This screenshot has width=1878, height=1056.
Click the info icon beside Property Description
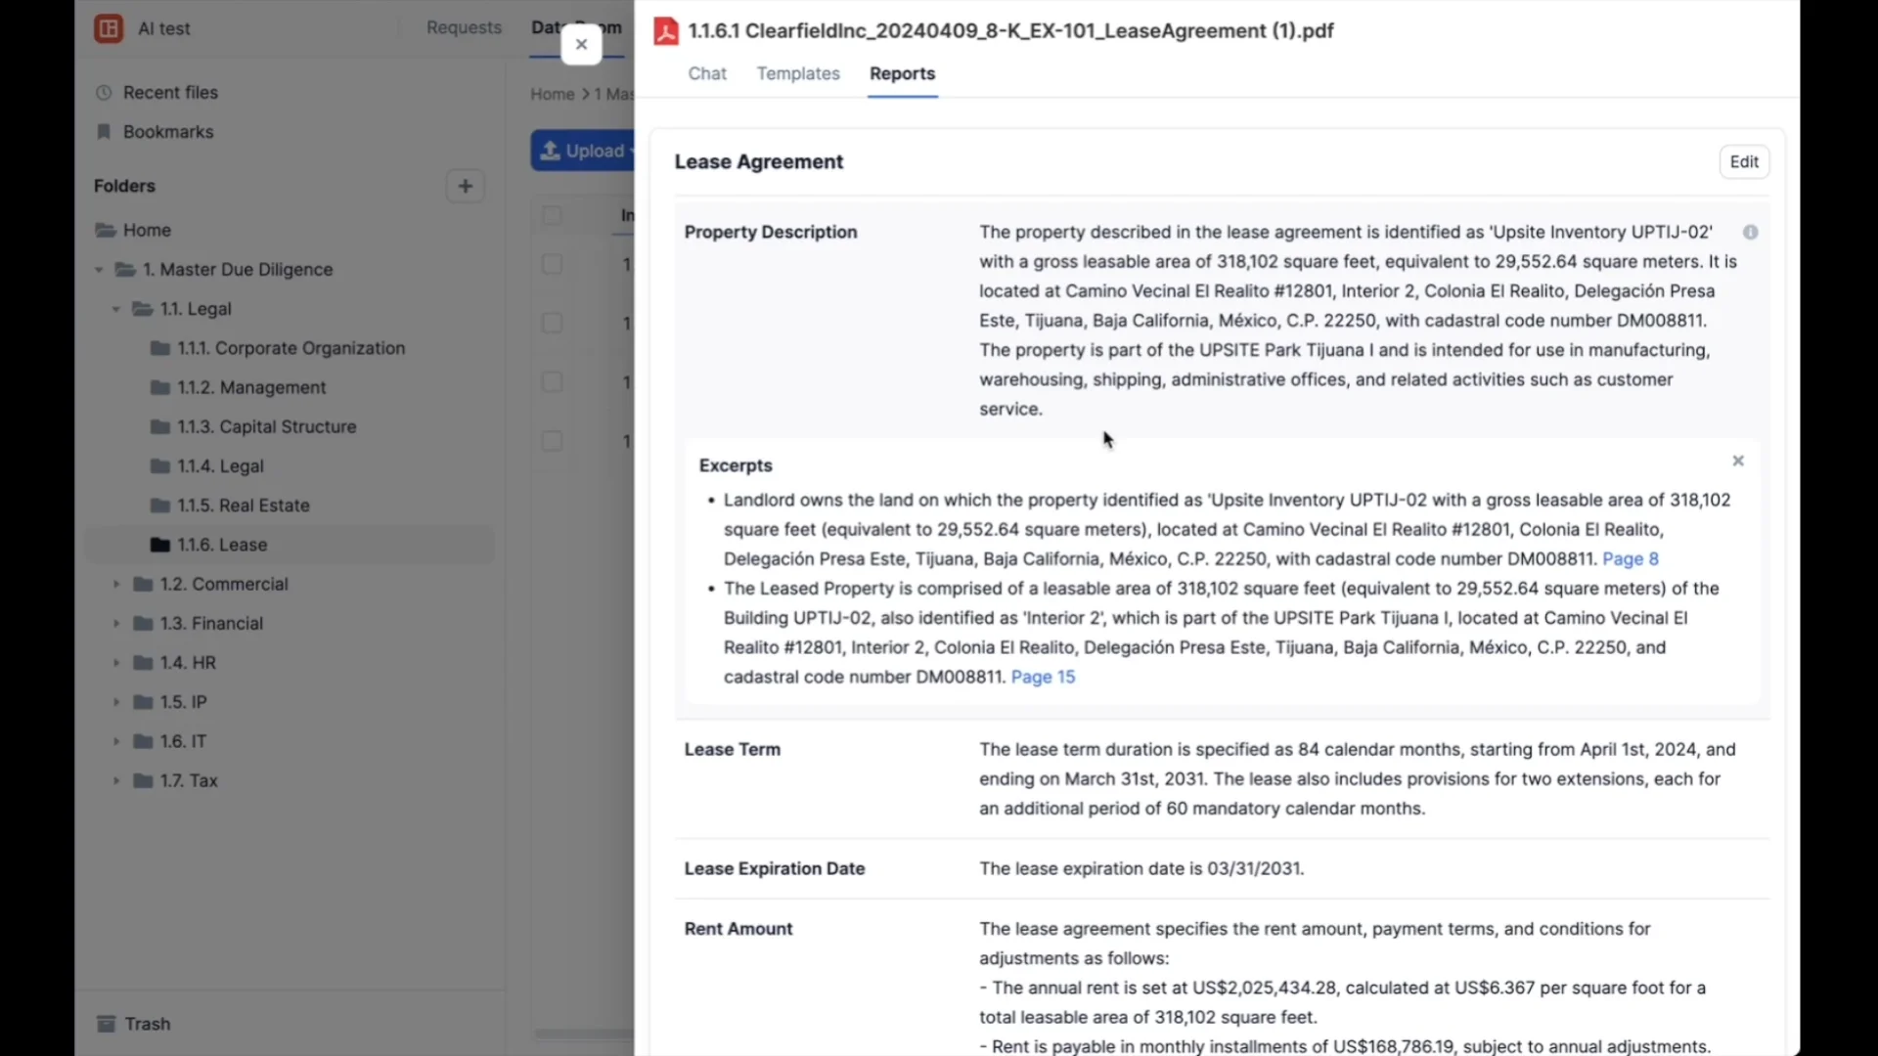[x=1750, y=232]
